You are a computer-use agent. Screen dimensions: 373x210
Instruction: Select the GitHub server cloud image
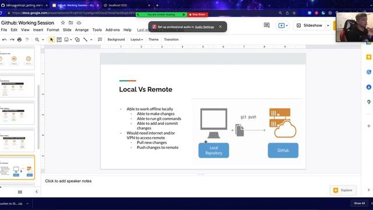(x=283, y=123)
